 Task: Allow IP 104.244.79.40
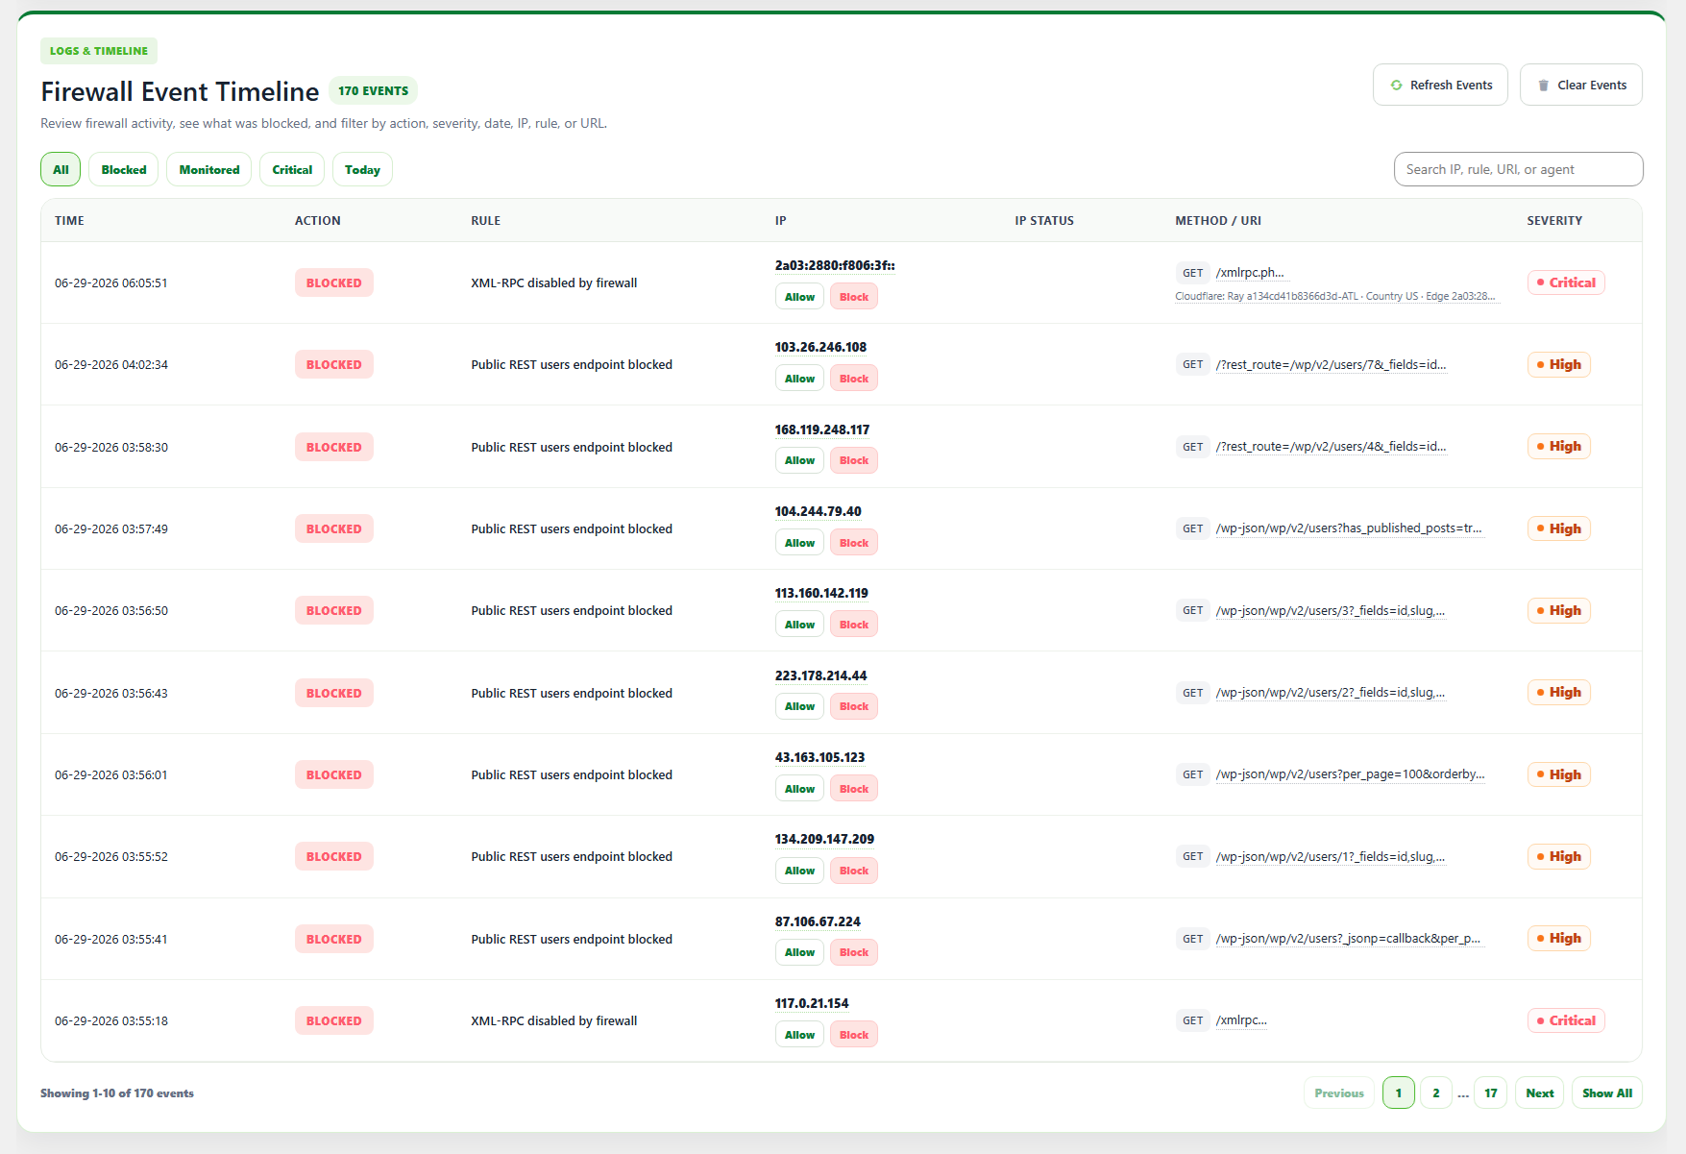(x=799, y=543)
